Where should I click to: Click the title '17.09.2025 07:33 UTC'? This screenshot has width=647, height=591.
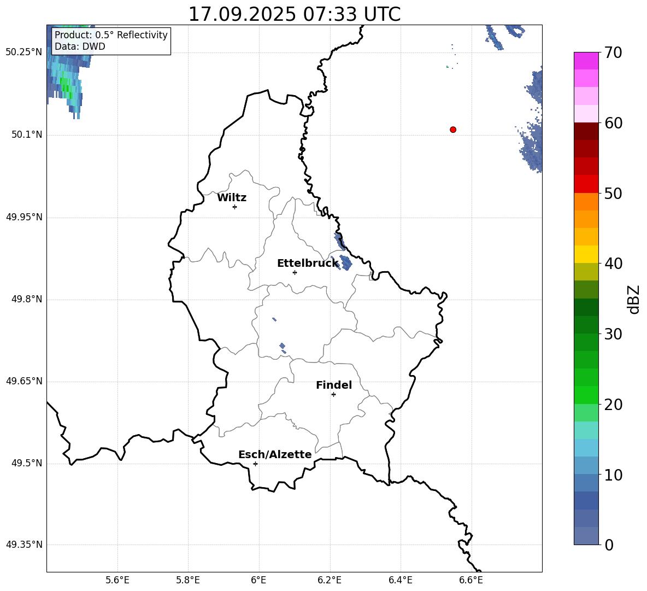[295, 14]
